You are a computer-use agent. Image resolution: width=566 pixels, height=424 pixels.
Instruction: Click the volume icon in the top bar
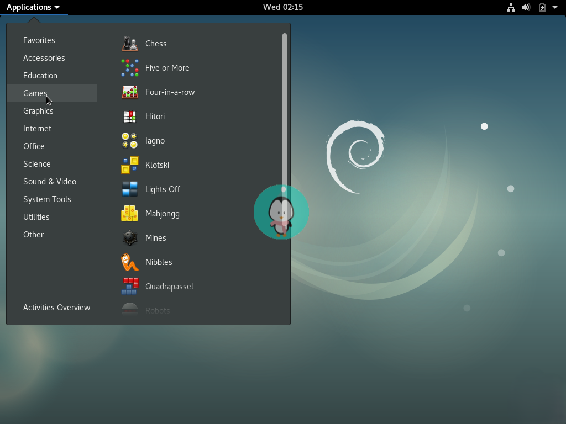[526, 7]
